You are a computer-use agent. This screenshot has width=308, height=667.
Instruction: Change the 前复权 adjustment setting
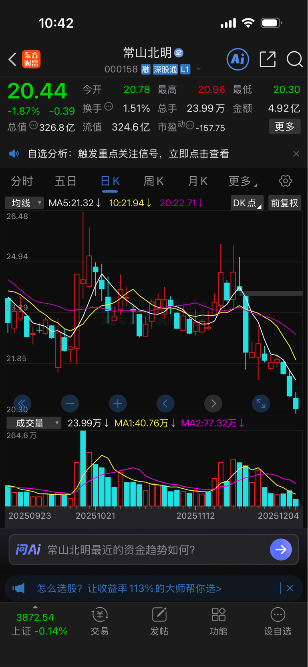tap(284, 203)
